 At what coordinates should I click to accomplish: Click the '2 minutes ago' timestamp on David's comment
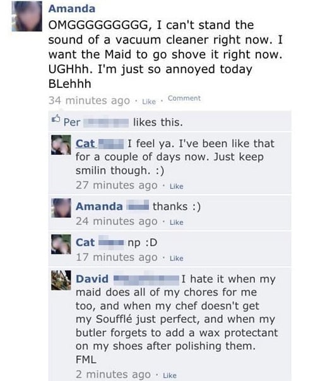pos(113,375)
